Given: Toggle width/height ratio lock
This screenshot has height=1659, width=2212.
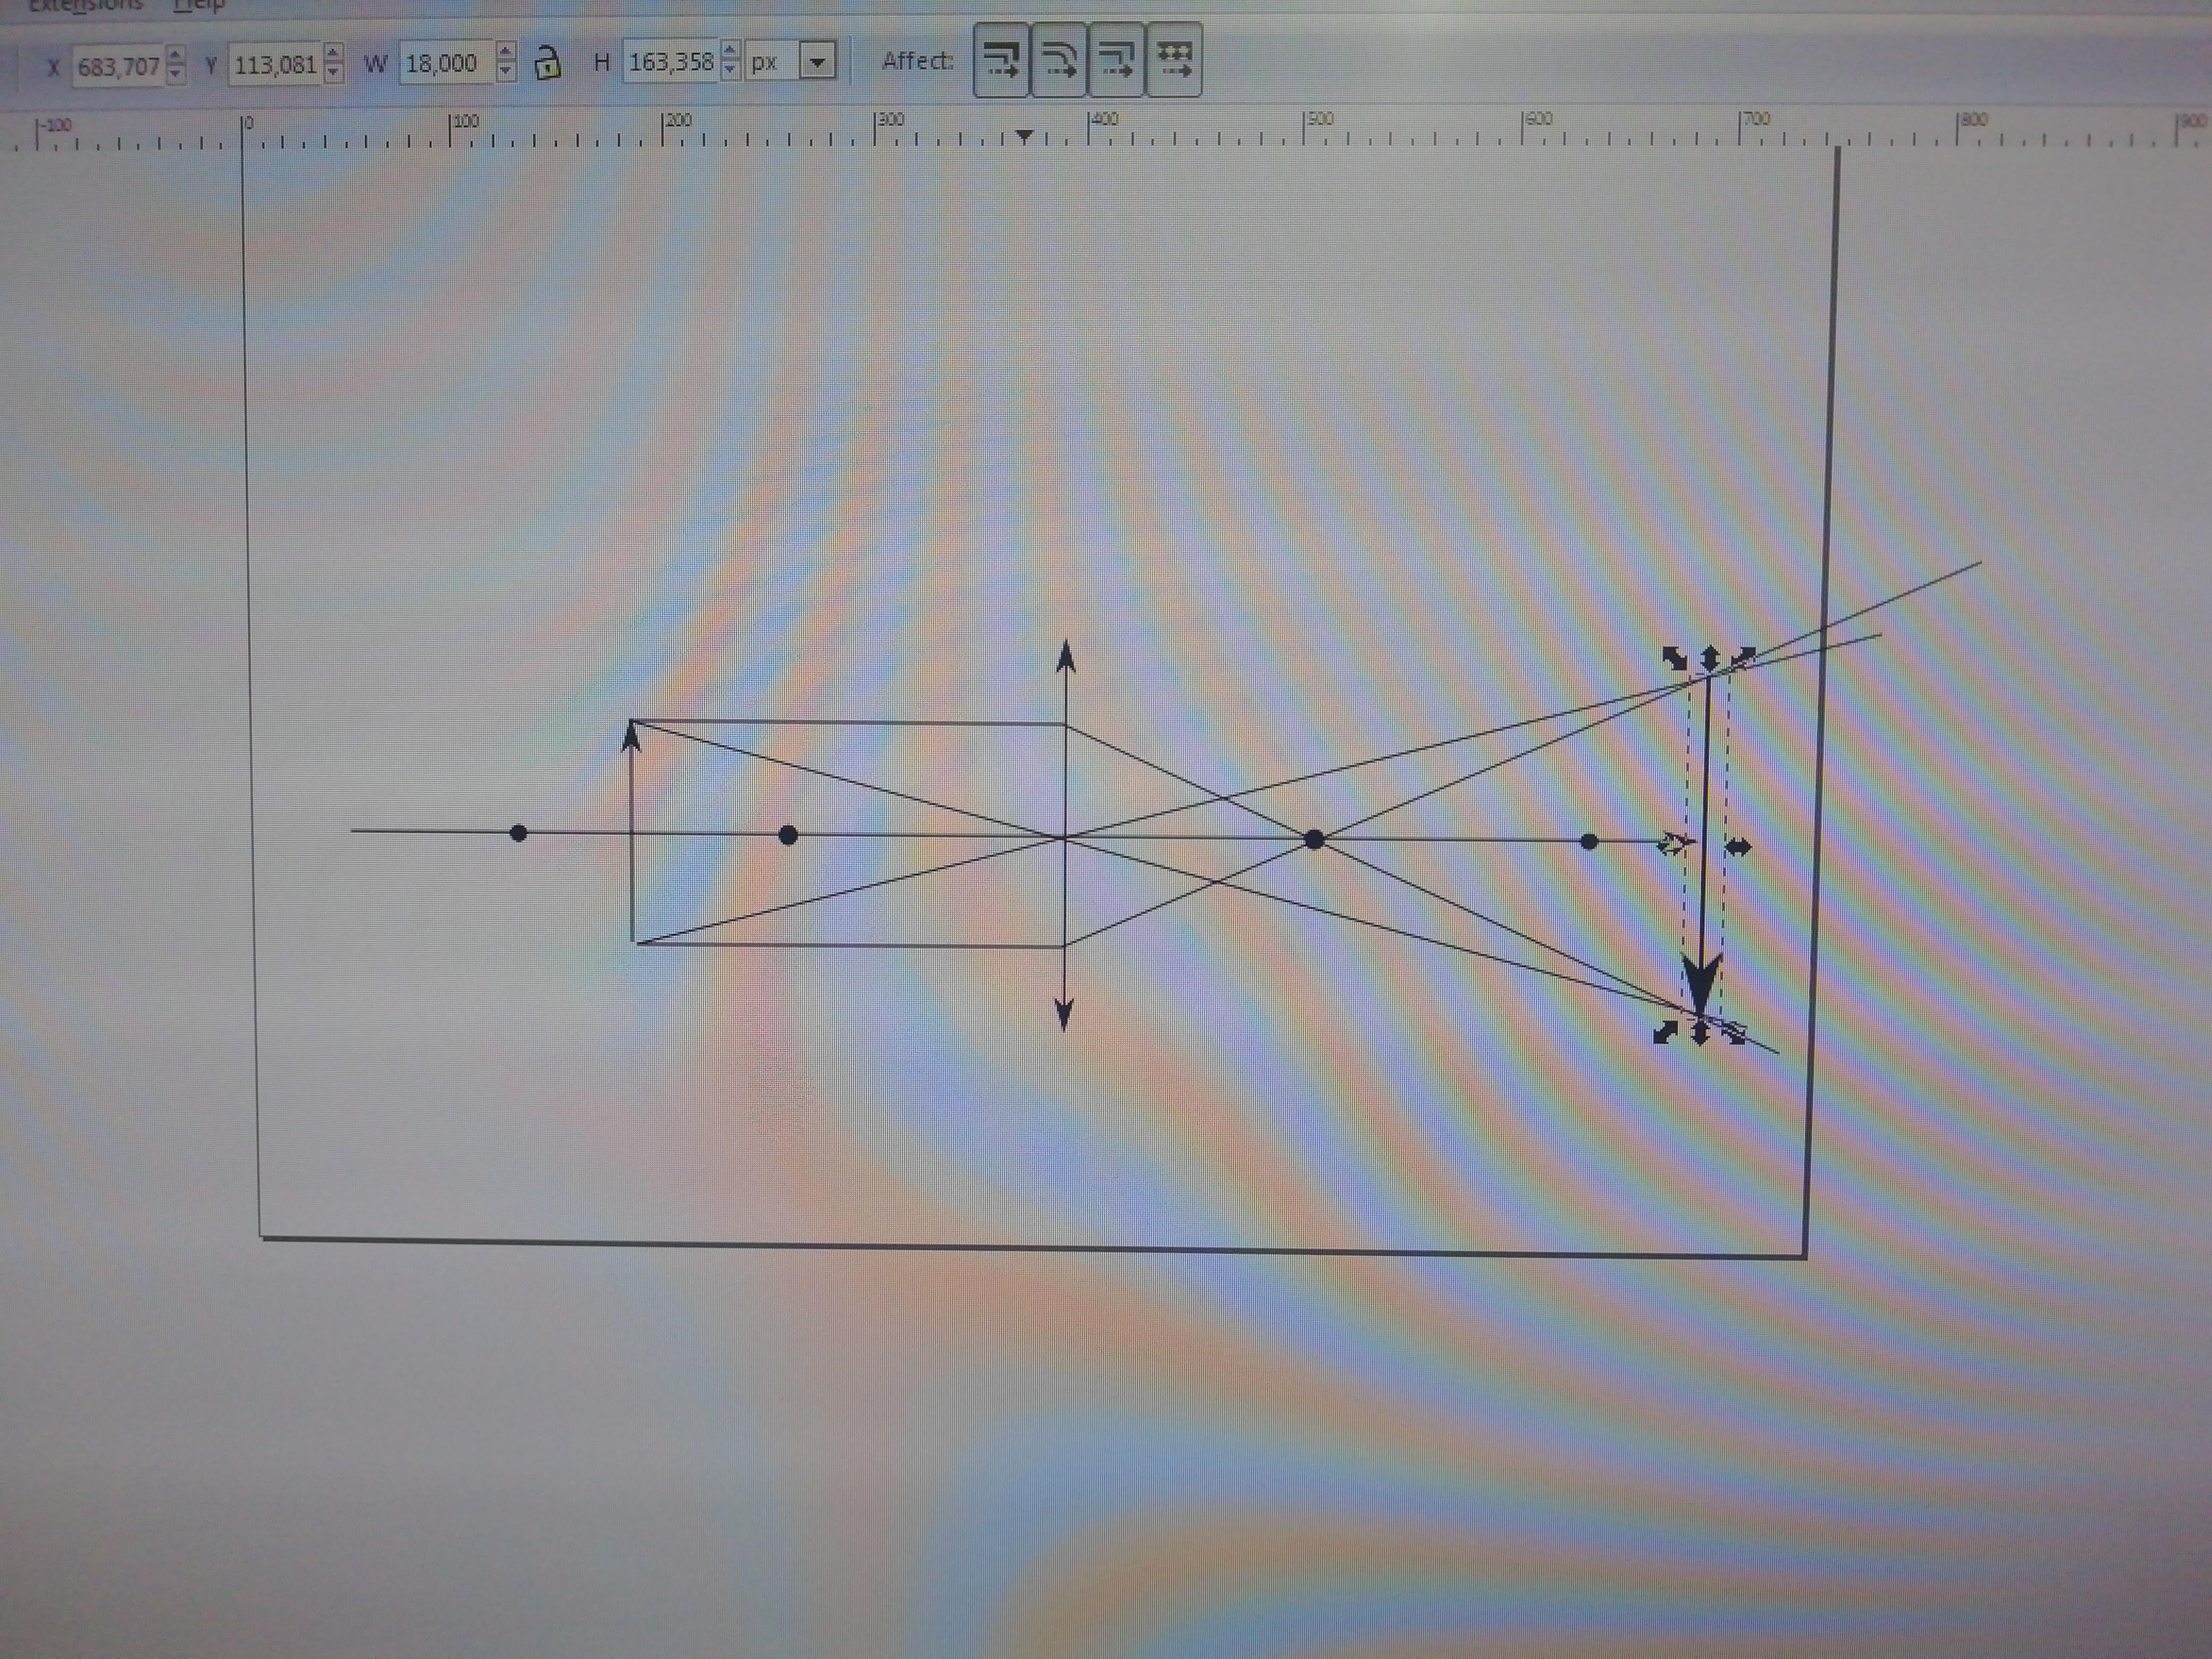Looking at the screenshot, I should (x=547, y=64).
